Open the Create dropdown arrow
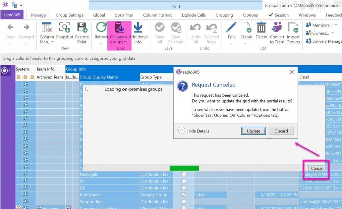 pos(246,43)
